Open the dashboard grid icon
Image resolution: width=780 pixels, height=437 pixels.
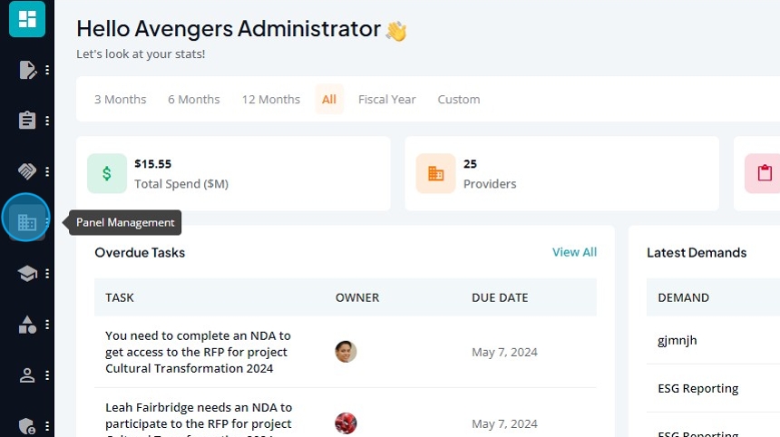27,19
